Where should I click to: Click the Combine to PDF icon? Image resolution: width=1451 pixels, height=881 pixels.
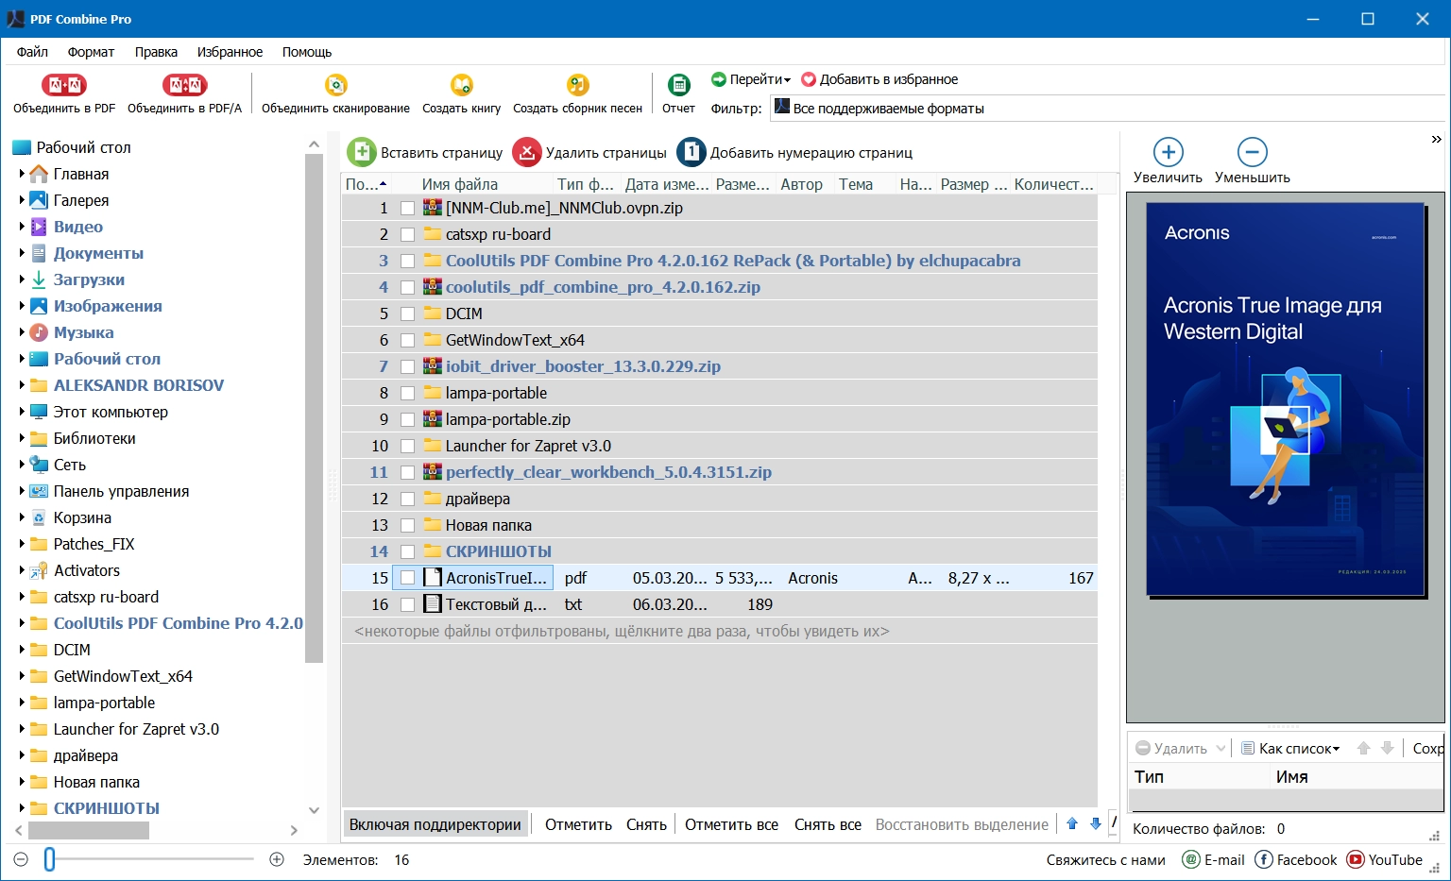pyautogui.click(x=64, y=85)
